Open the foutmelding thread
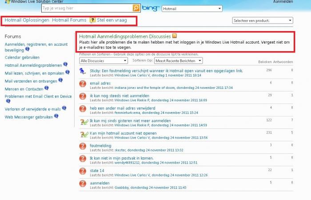311x200 pixels. [x=100, y=146]
